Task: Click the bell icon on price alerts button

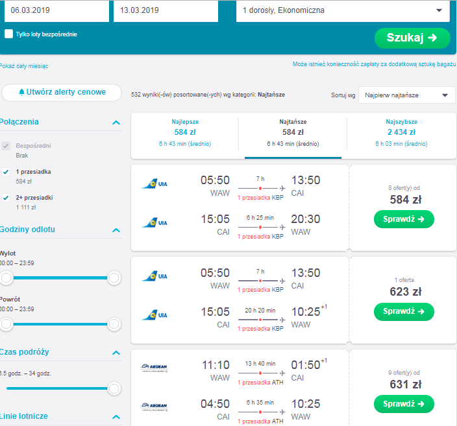Action: 21,92
